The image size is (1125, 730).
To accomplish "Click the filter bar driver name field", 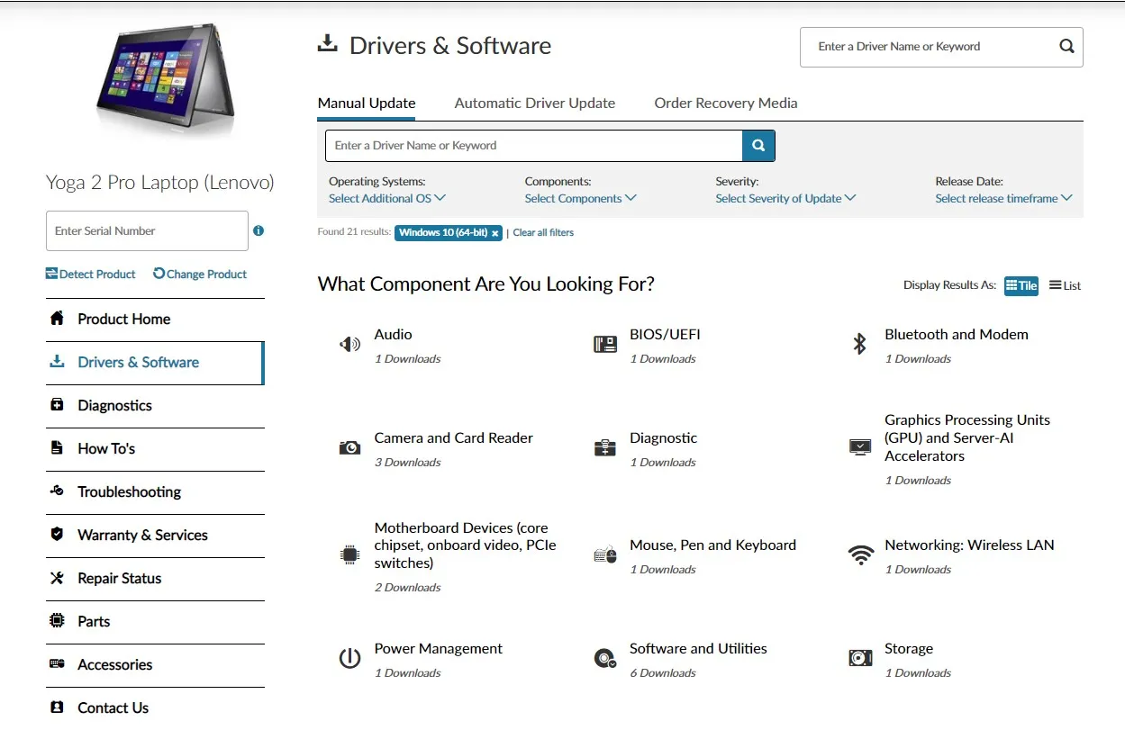I will [x=533, y=146].
